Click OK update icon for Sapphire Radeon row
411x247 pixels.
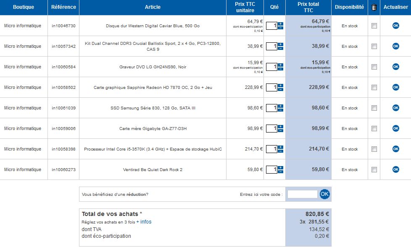tap(395, 87)
